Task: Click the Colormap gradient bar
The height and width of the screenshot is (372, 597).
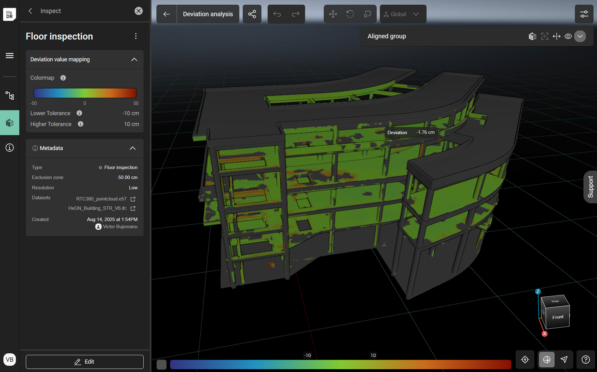Action: (85, 93)
